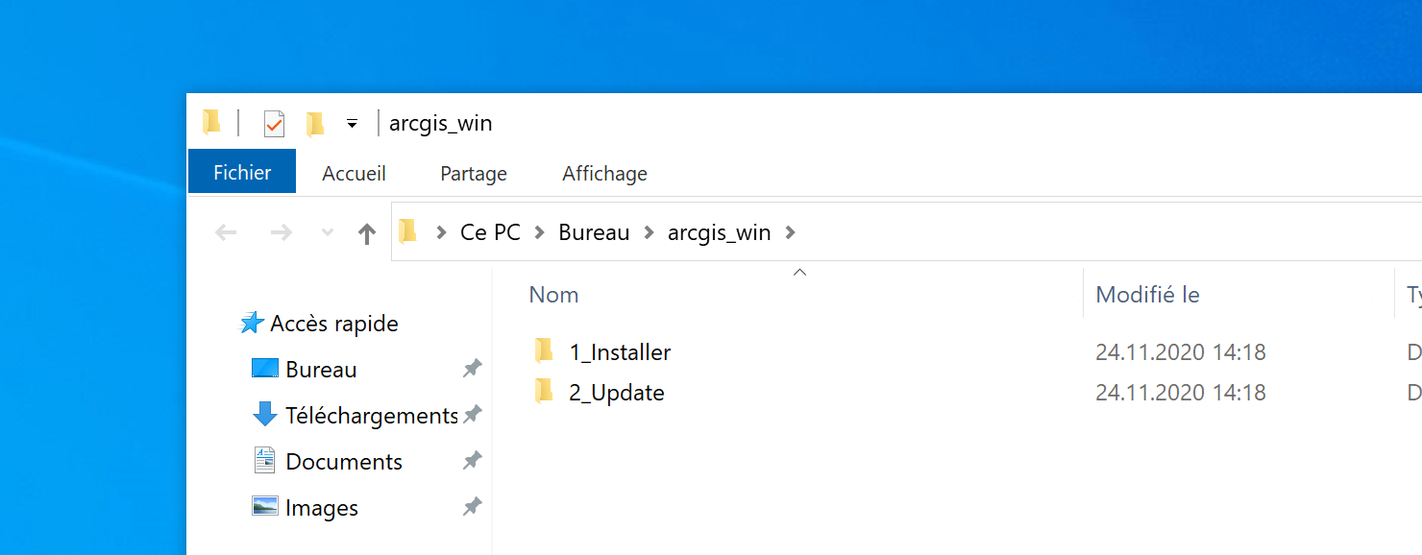Click the New folder icon in title bar
This screenshot has height=555, width=1422.
315,124
